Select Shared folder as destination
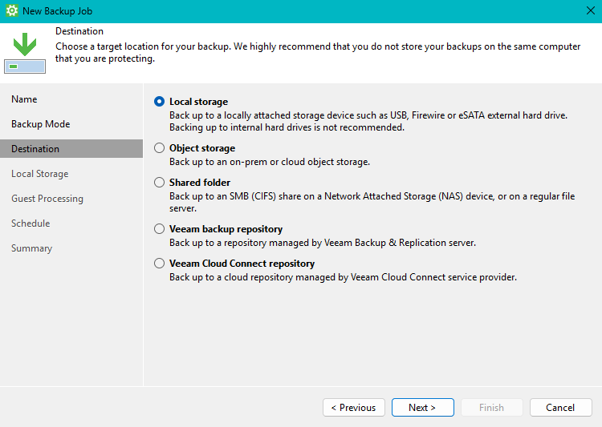The image size is (602, 427). tap(160, 183)
